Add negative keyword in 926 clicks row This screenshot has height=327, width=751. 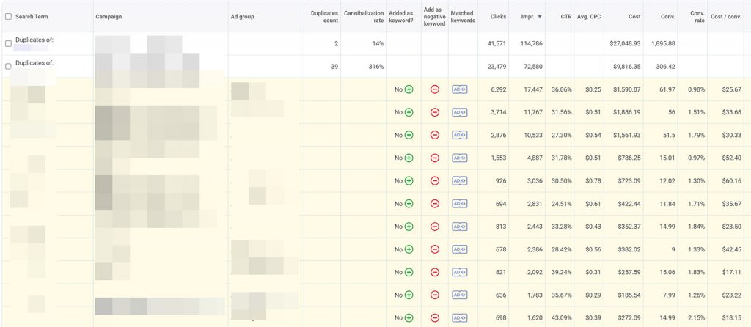[435, 180]
